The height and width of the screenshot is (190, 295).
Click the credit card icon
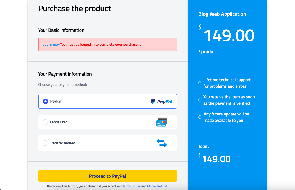[162, 122]
